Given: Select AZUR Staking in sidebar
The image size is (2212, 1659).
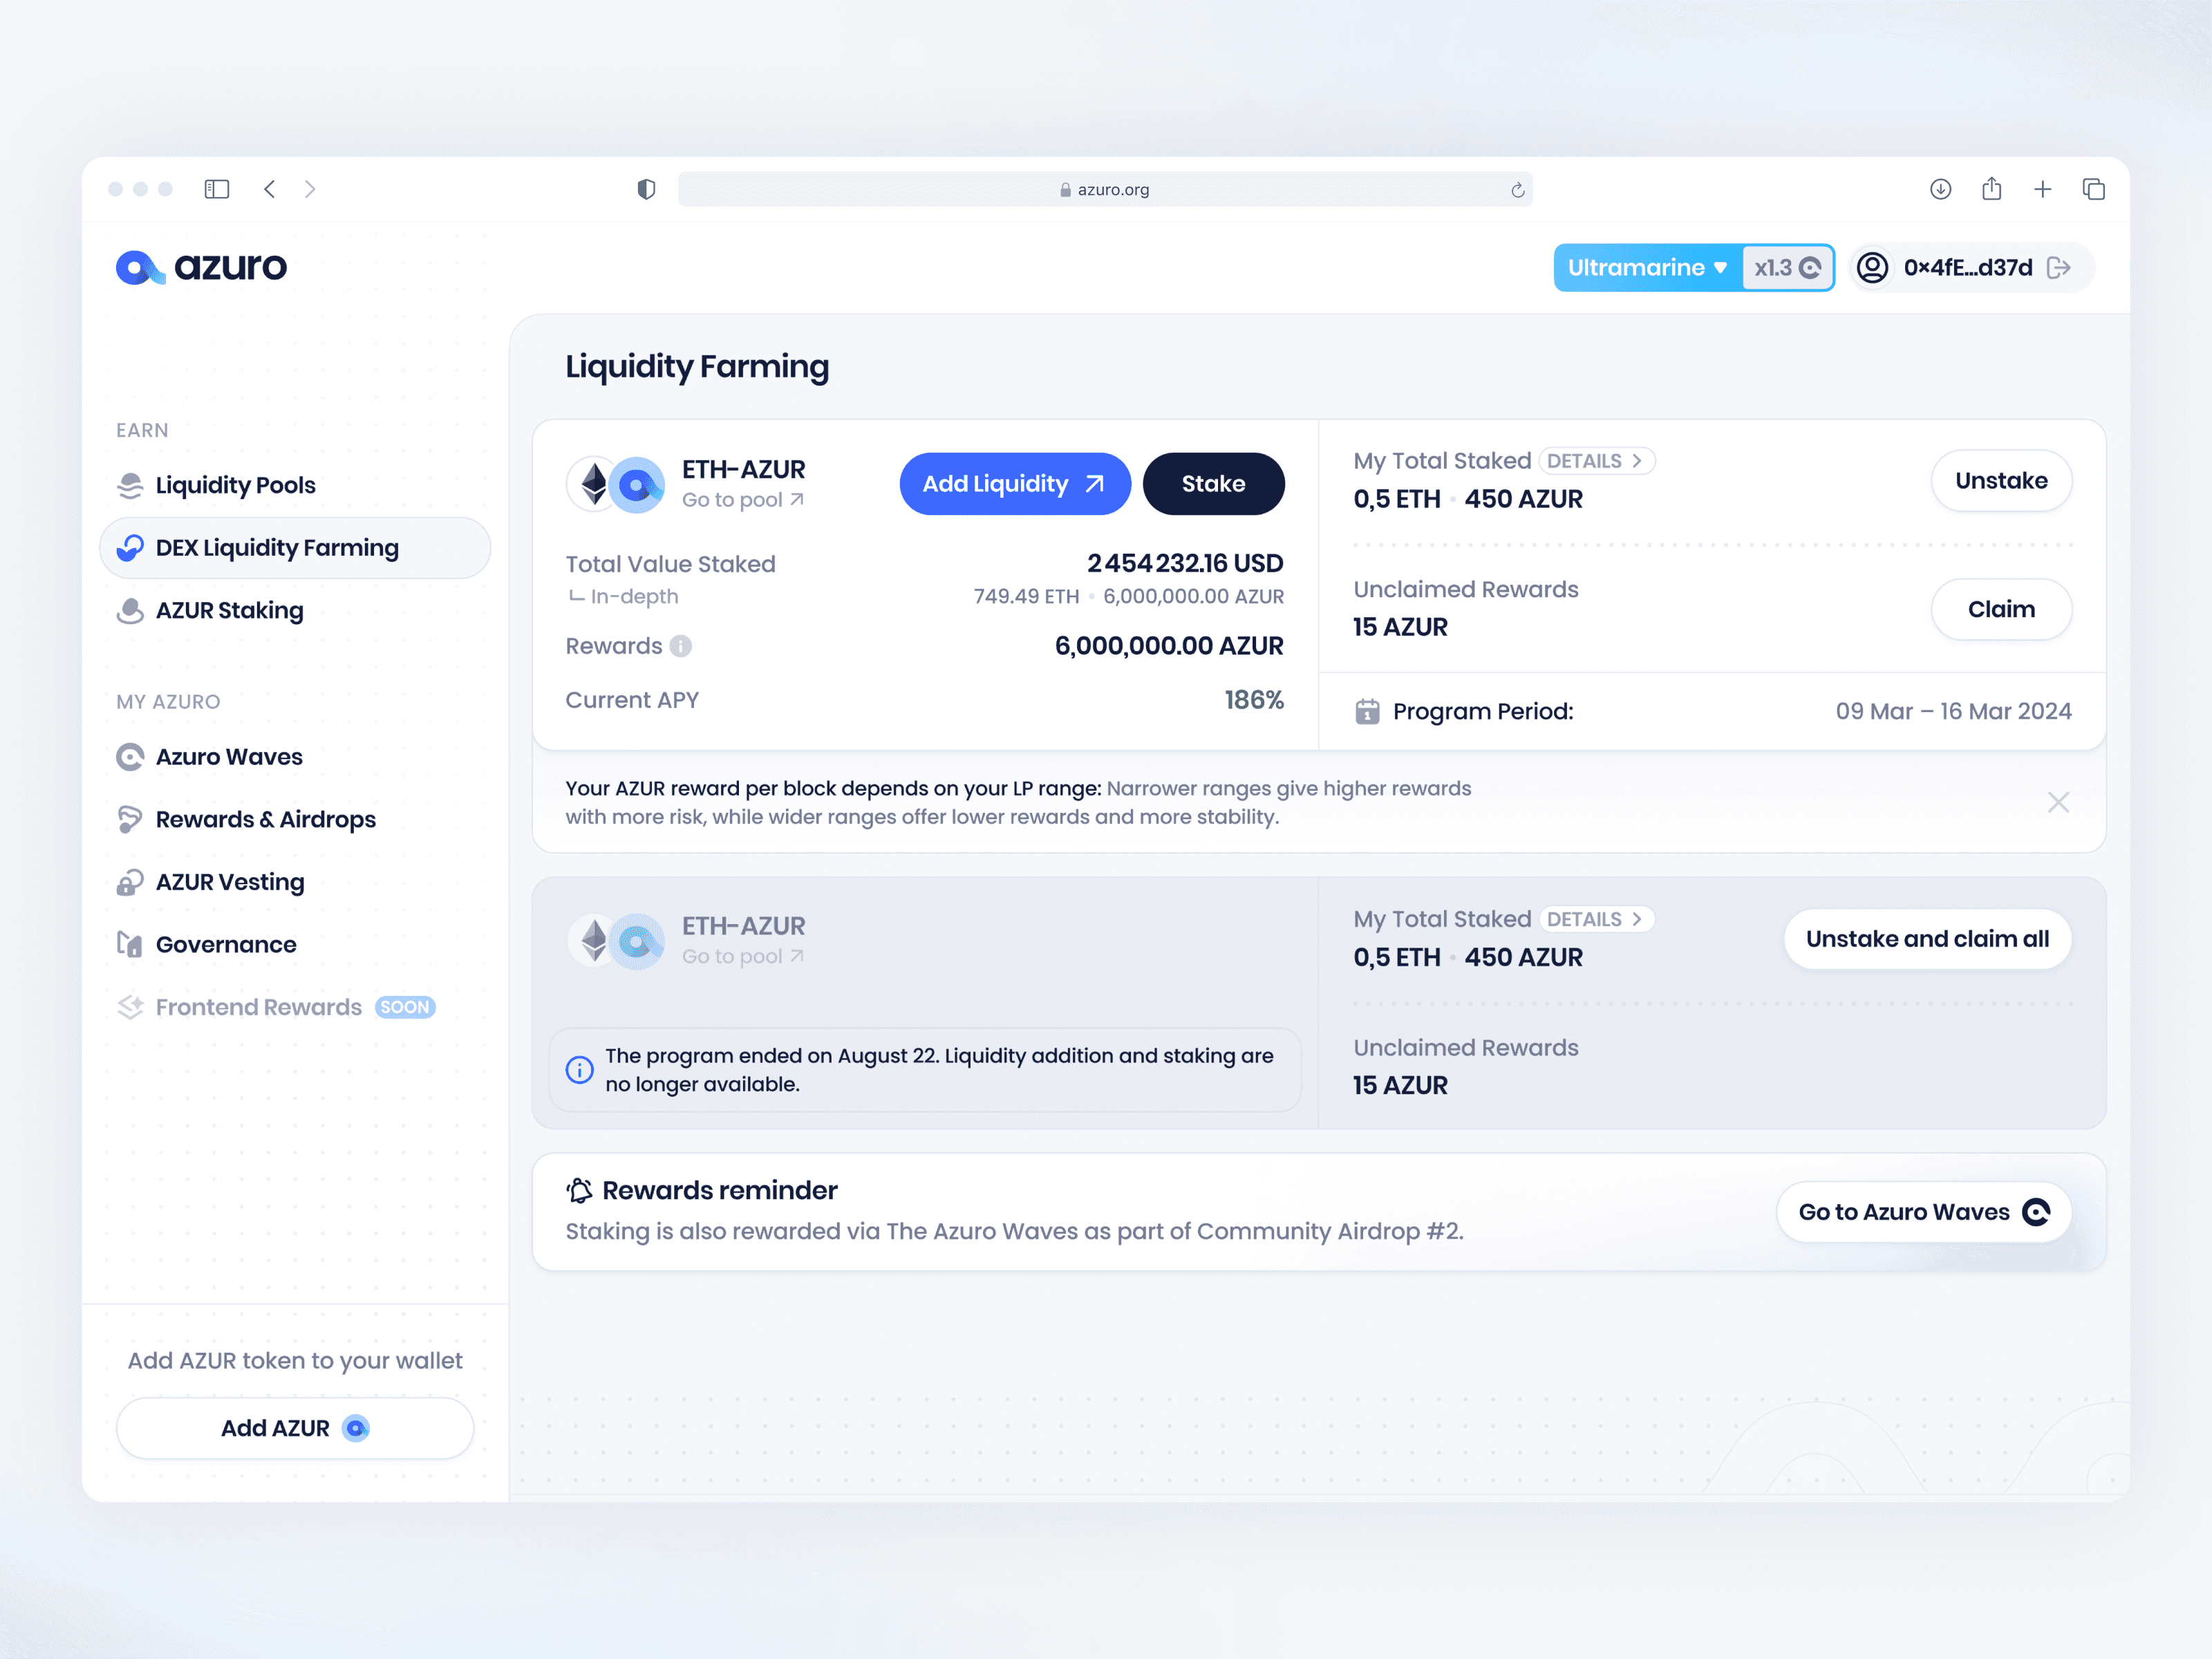Looking at the screenshot, I should pyautogui.click(x=229, y=610).
